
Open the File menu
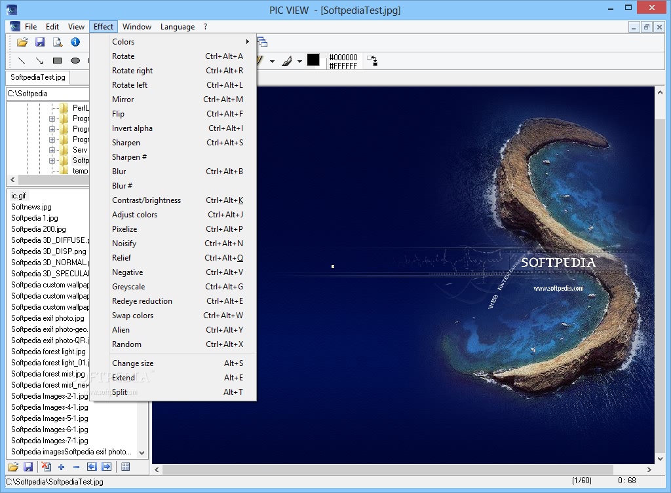(x=31, y=26)
